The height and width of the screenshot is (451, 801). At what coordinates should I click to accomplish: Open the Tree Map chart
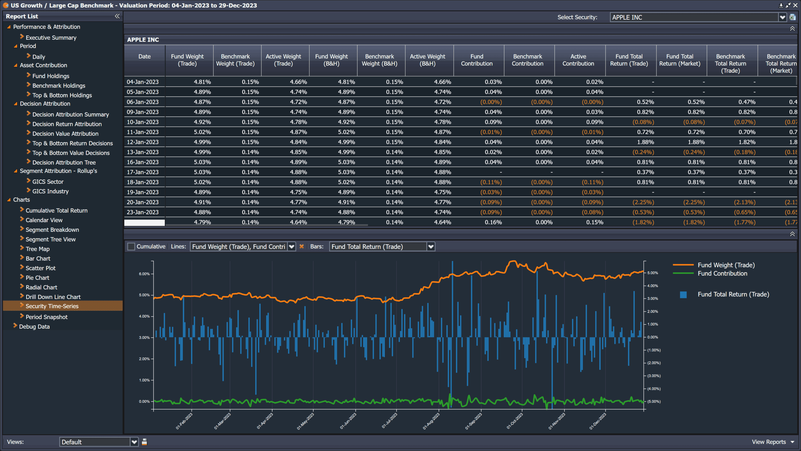coord(38,249)
